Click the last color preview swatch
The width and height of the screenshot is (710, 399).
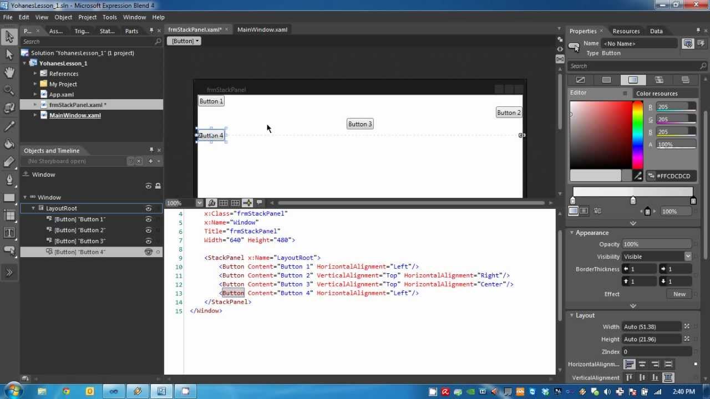pyautogui.click(x=627, y=176)
